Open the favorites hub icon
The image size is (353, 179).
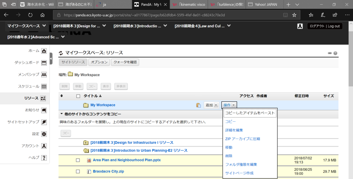click(311, 15)
